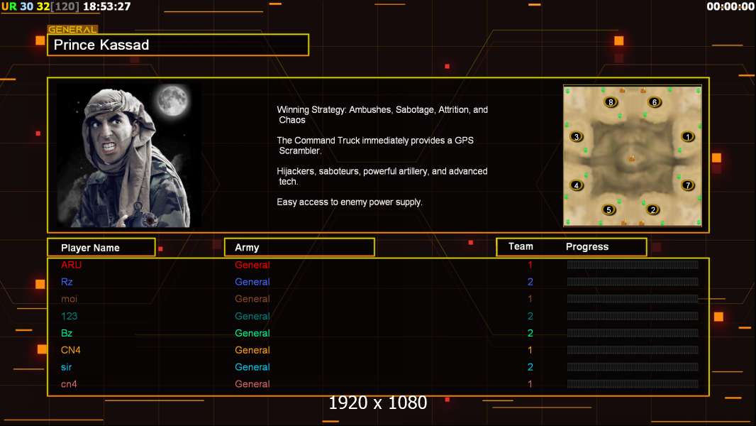This screenshot has height=426, width=756.
Task: Click the team number for player 123
Action: pyautogui.click(x=530, y=316)
